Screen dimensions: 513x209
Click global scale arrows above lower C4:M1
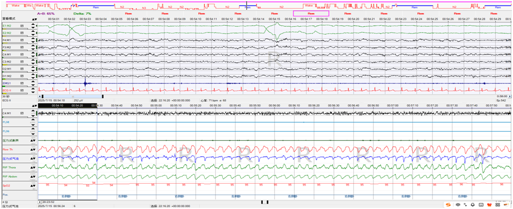[x=34, y=106]
